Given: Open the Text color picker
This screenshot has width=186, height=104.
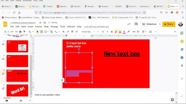Looking at the screenshot, I should point(124,32).
